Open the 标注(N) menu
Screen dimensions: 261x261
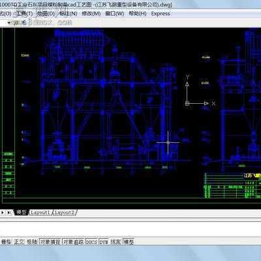tap(69, 14)
